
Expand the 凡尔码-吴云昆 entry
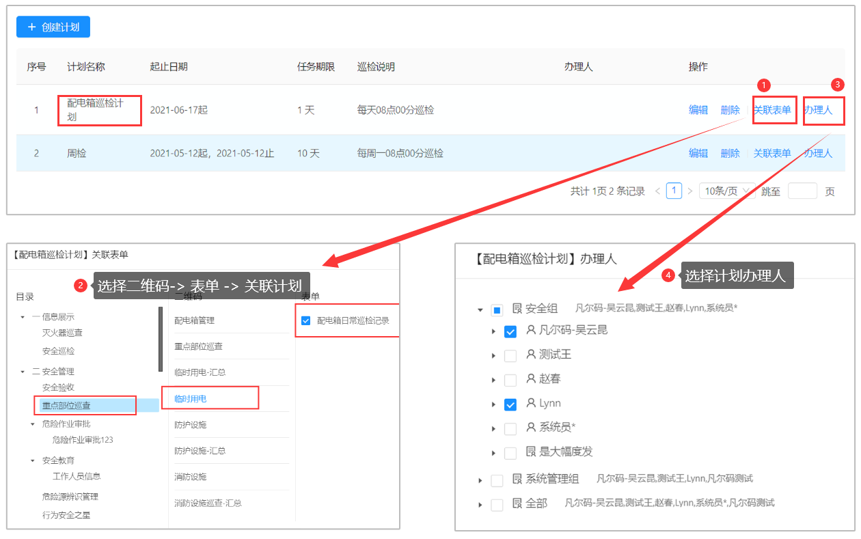coord(494,330)
